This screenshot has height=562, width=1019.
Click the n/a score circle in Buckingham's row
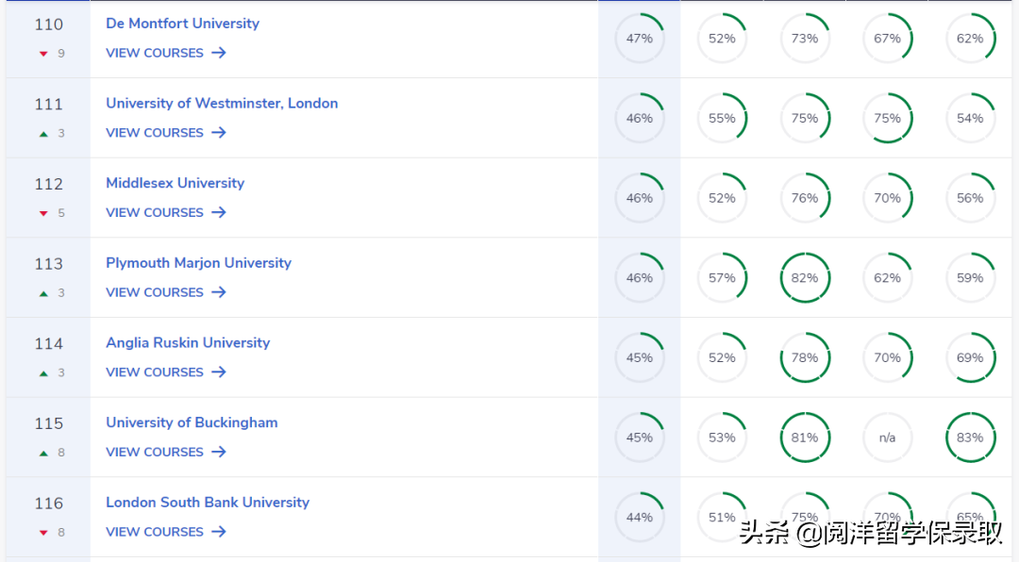887,438
